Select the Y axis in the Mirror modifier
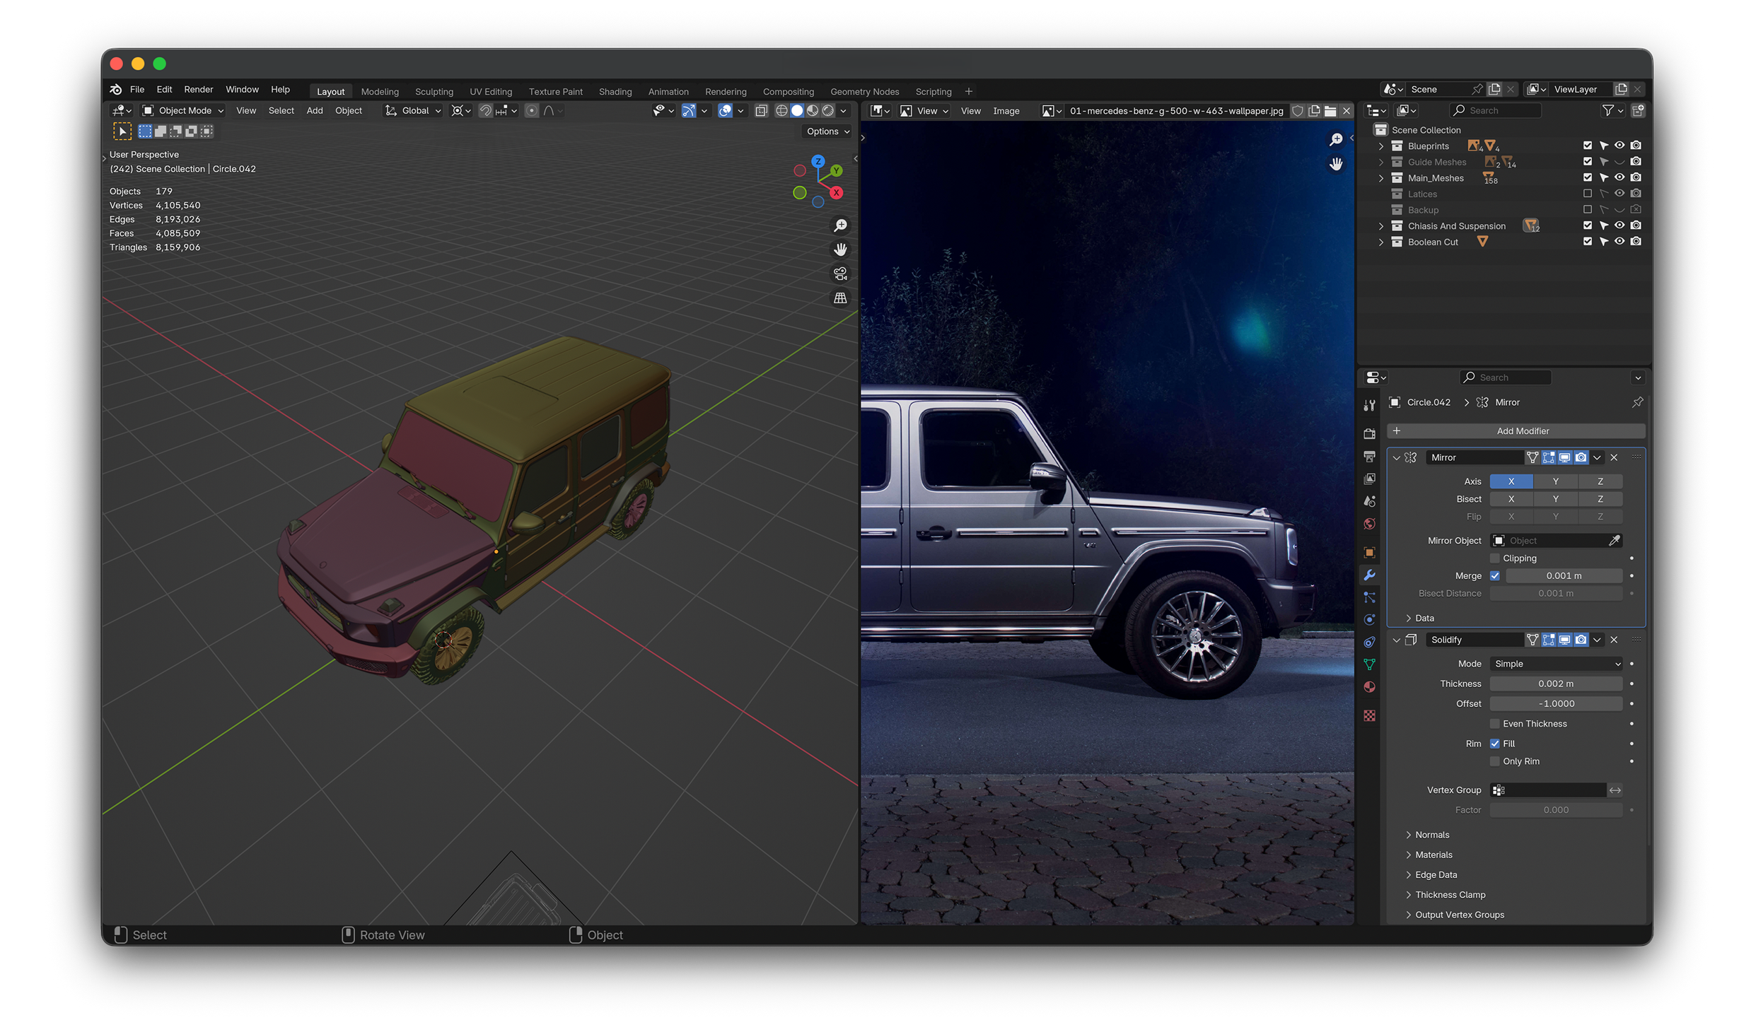Screen dimensions: 1756x1020 [1555, 481]
